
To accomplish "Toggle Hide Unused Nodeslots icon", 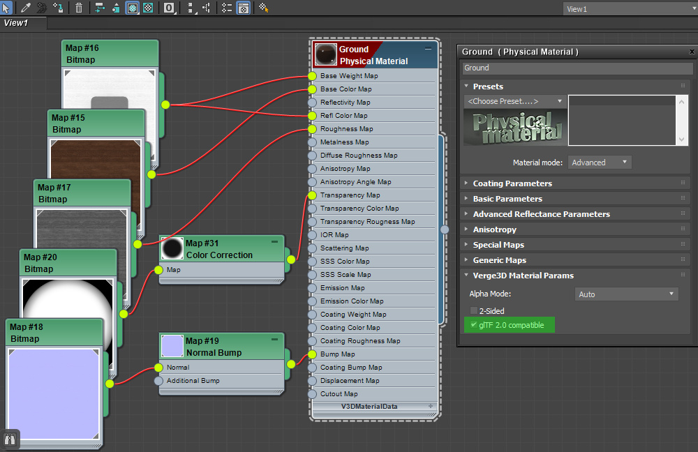I will (x=116, y=8).
